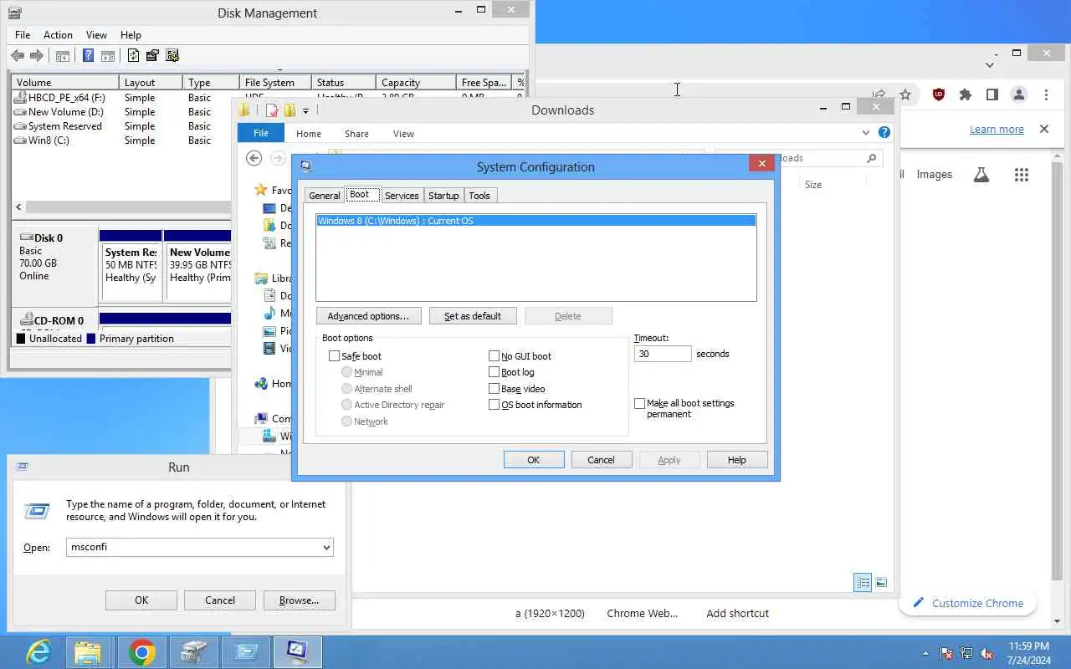The image size is (1071, 669).
Task: Open the Share ribbon tab in Downloads
Action: [x=356, y=134]
